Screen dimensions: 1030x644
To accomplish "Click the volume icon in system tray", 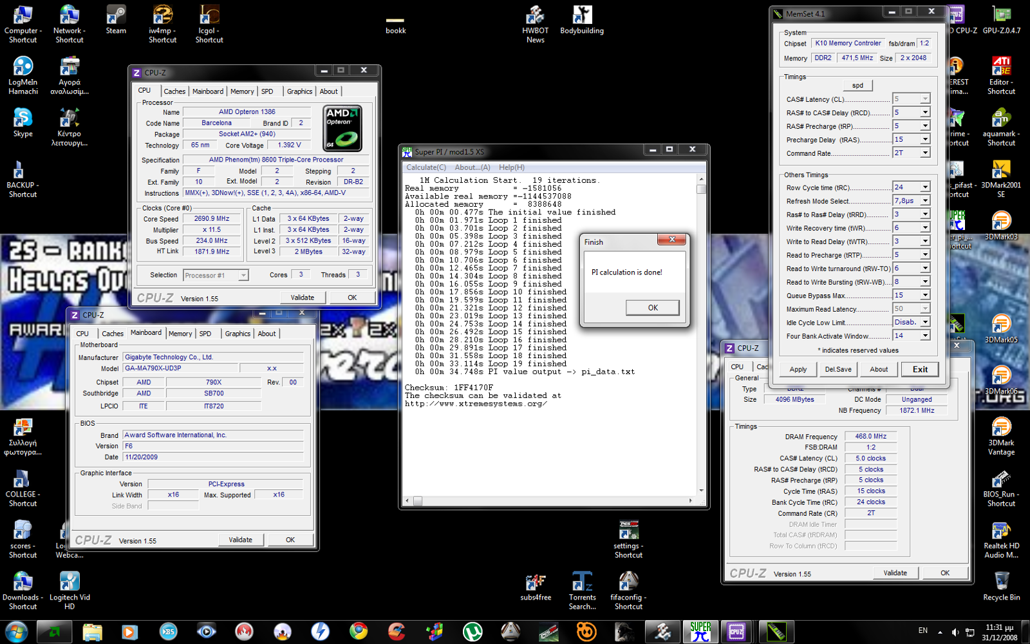I will coord(955,632).
